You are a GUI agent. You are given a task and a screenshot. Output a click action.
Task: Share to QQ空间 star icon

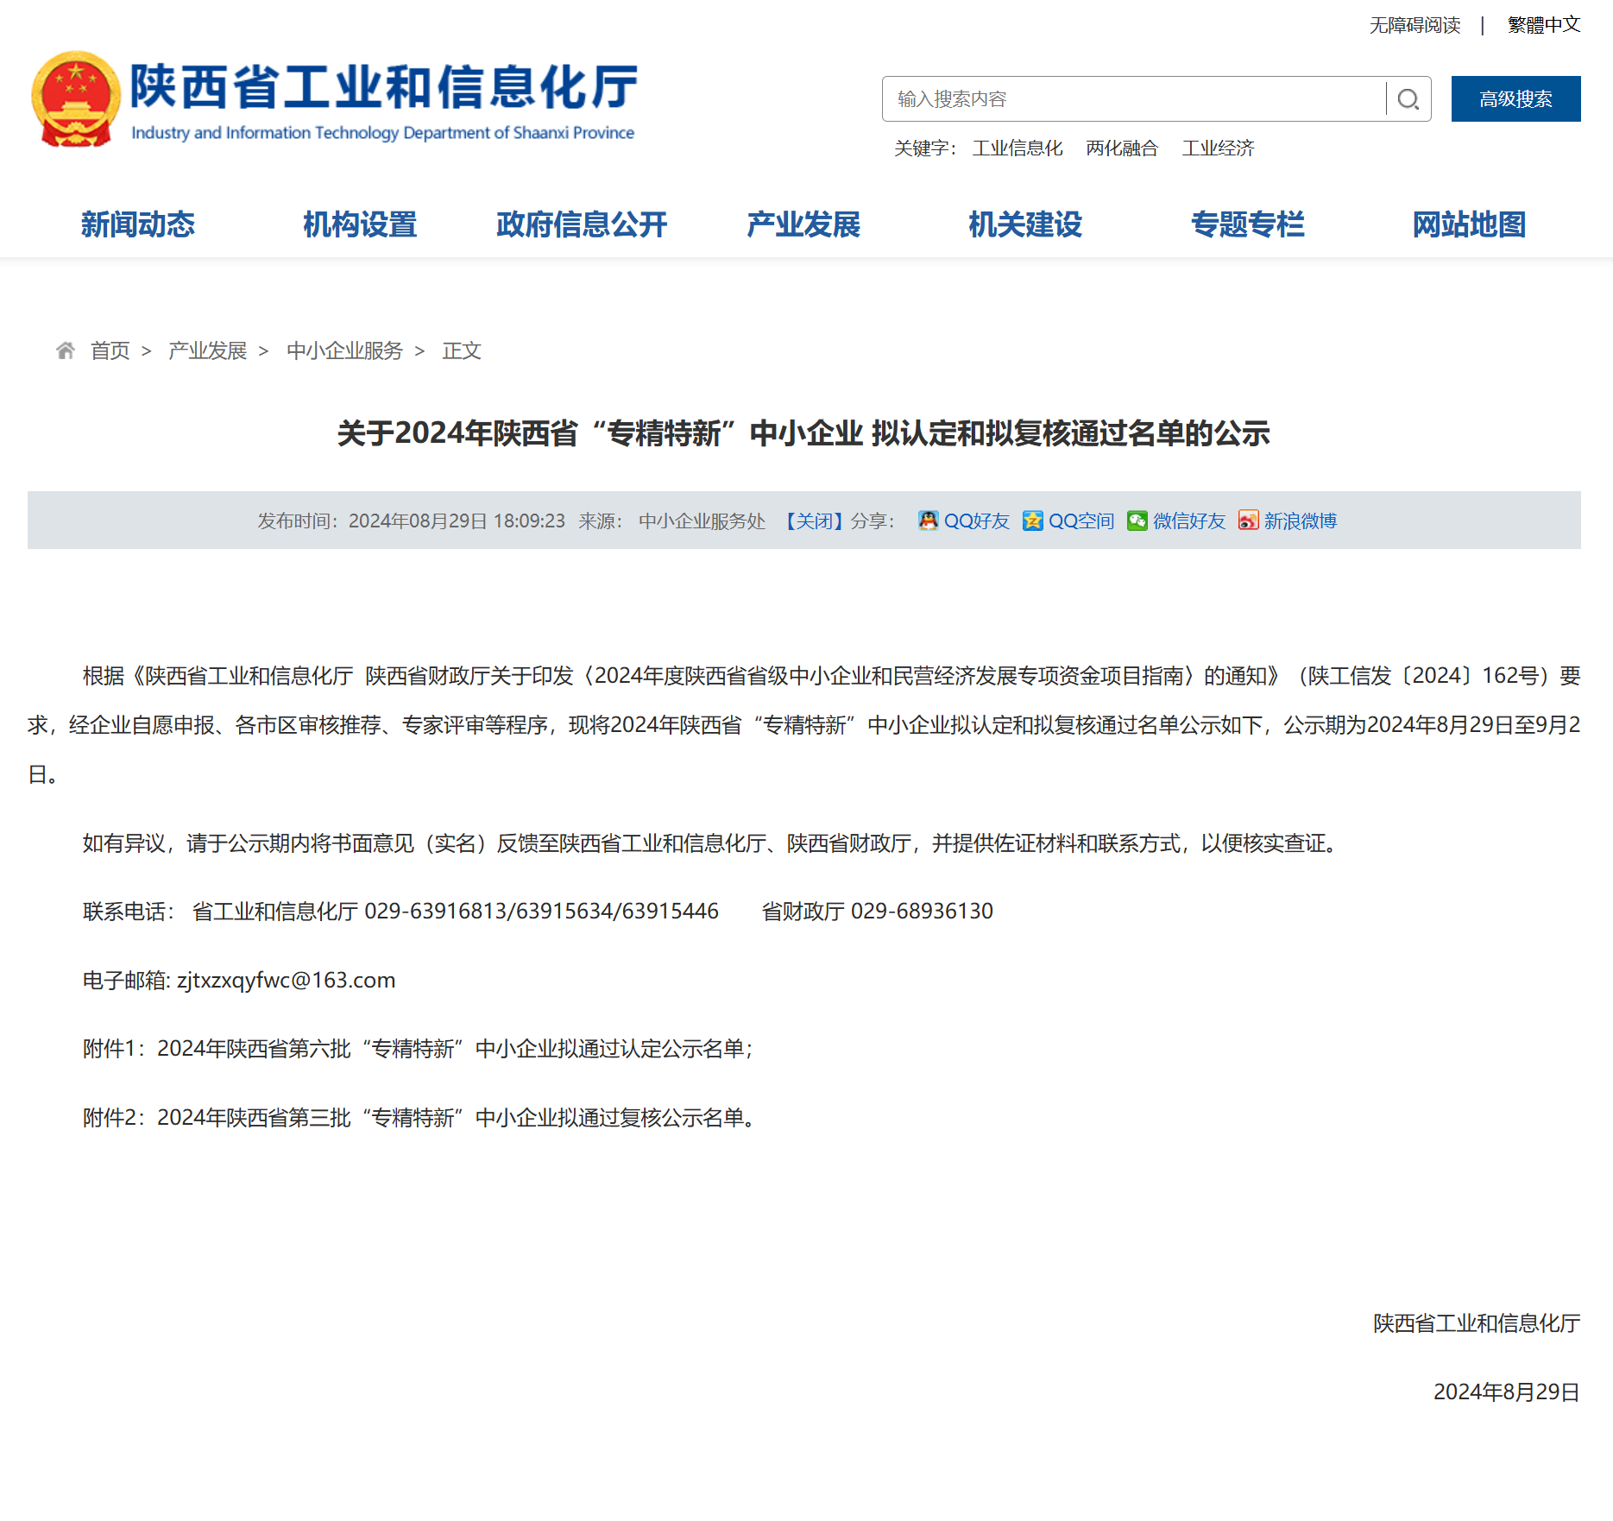pos(1032,521)
